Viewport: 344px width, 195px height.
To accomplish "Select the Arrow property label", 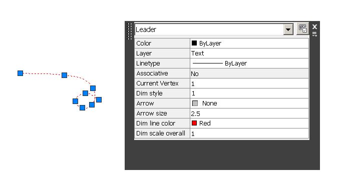I will (145, 103).
